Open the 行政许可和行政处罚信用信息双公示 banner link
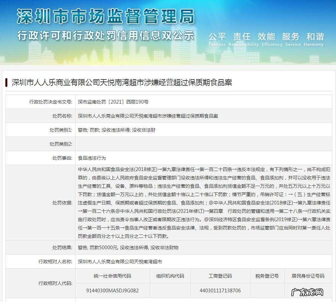The image size is (336, 302). (106, 36)
